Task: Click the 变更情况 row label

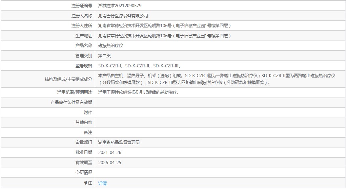Action: coord(84,172)
